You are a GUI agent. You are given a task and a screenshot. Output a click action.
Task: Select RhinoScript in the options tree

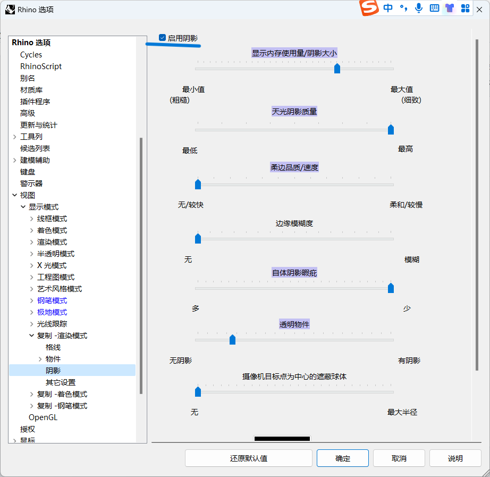(x=41, y=66)
